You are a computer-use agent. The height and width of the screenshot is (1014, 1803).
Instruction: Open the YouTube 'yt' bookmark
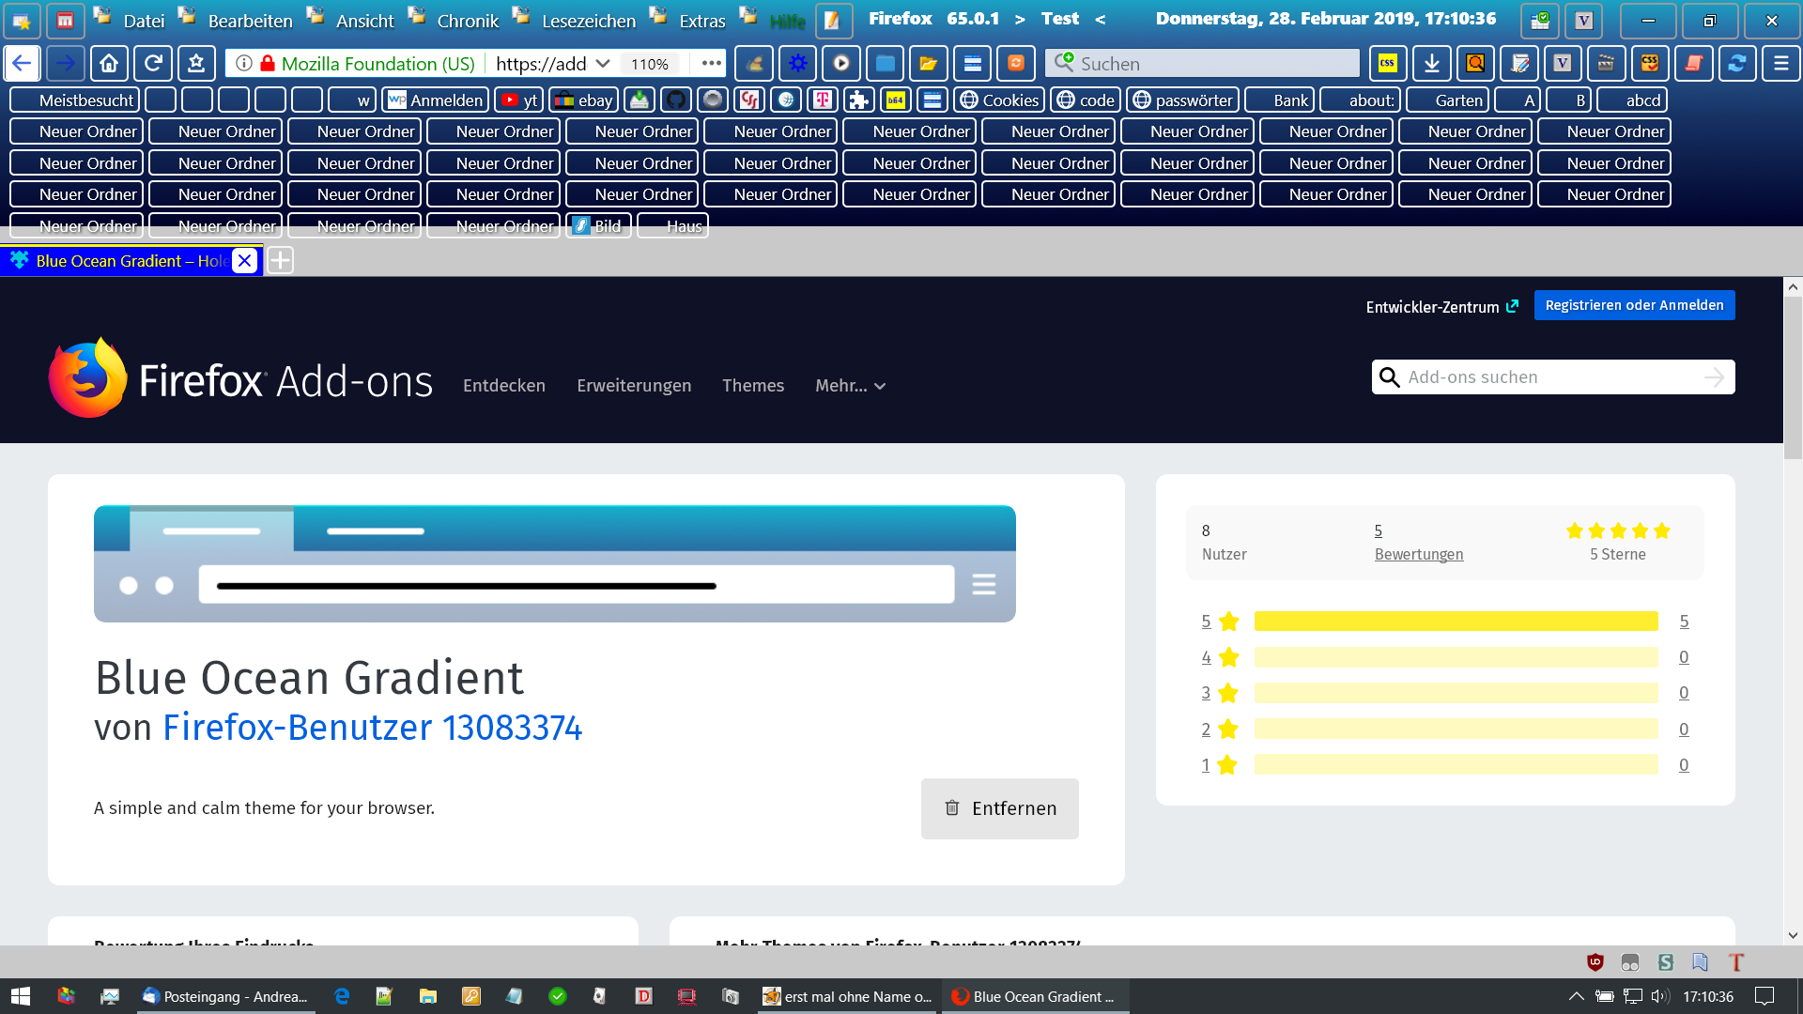click(x=519, y=100)
